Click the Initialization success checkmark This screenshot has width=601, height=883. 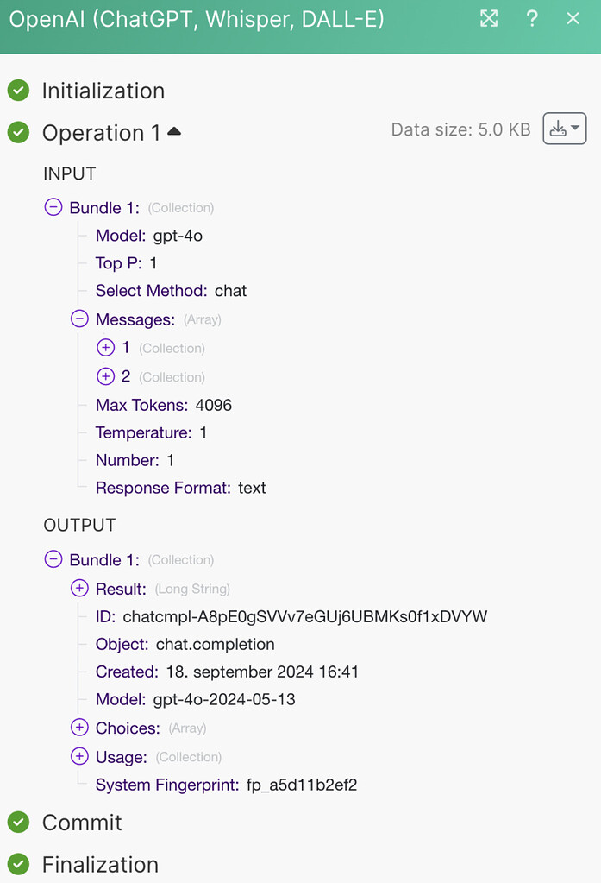click(18, 90)
